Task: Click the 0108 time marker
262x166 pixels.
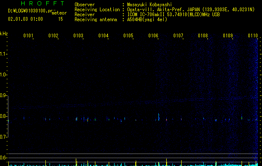Action: pyautogui.click(x=203, y=36)
